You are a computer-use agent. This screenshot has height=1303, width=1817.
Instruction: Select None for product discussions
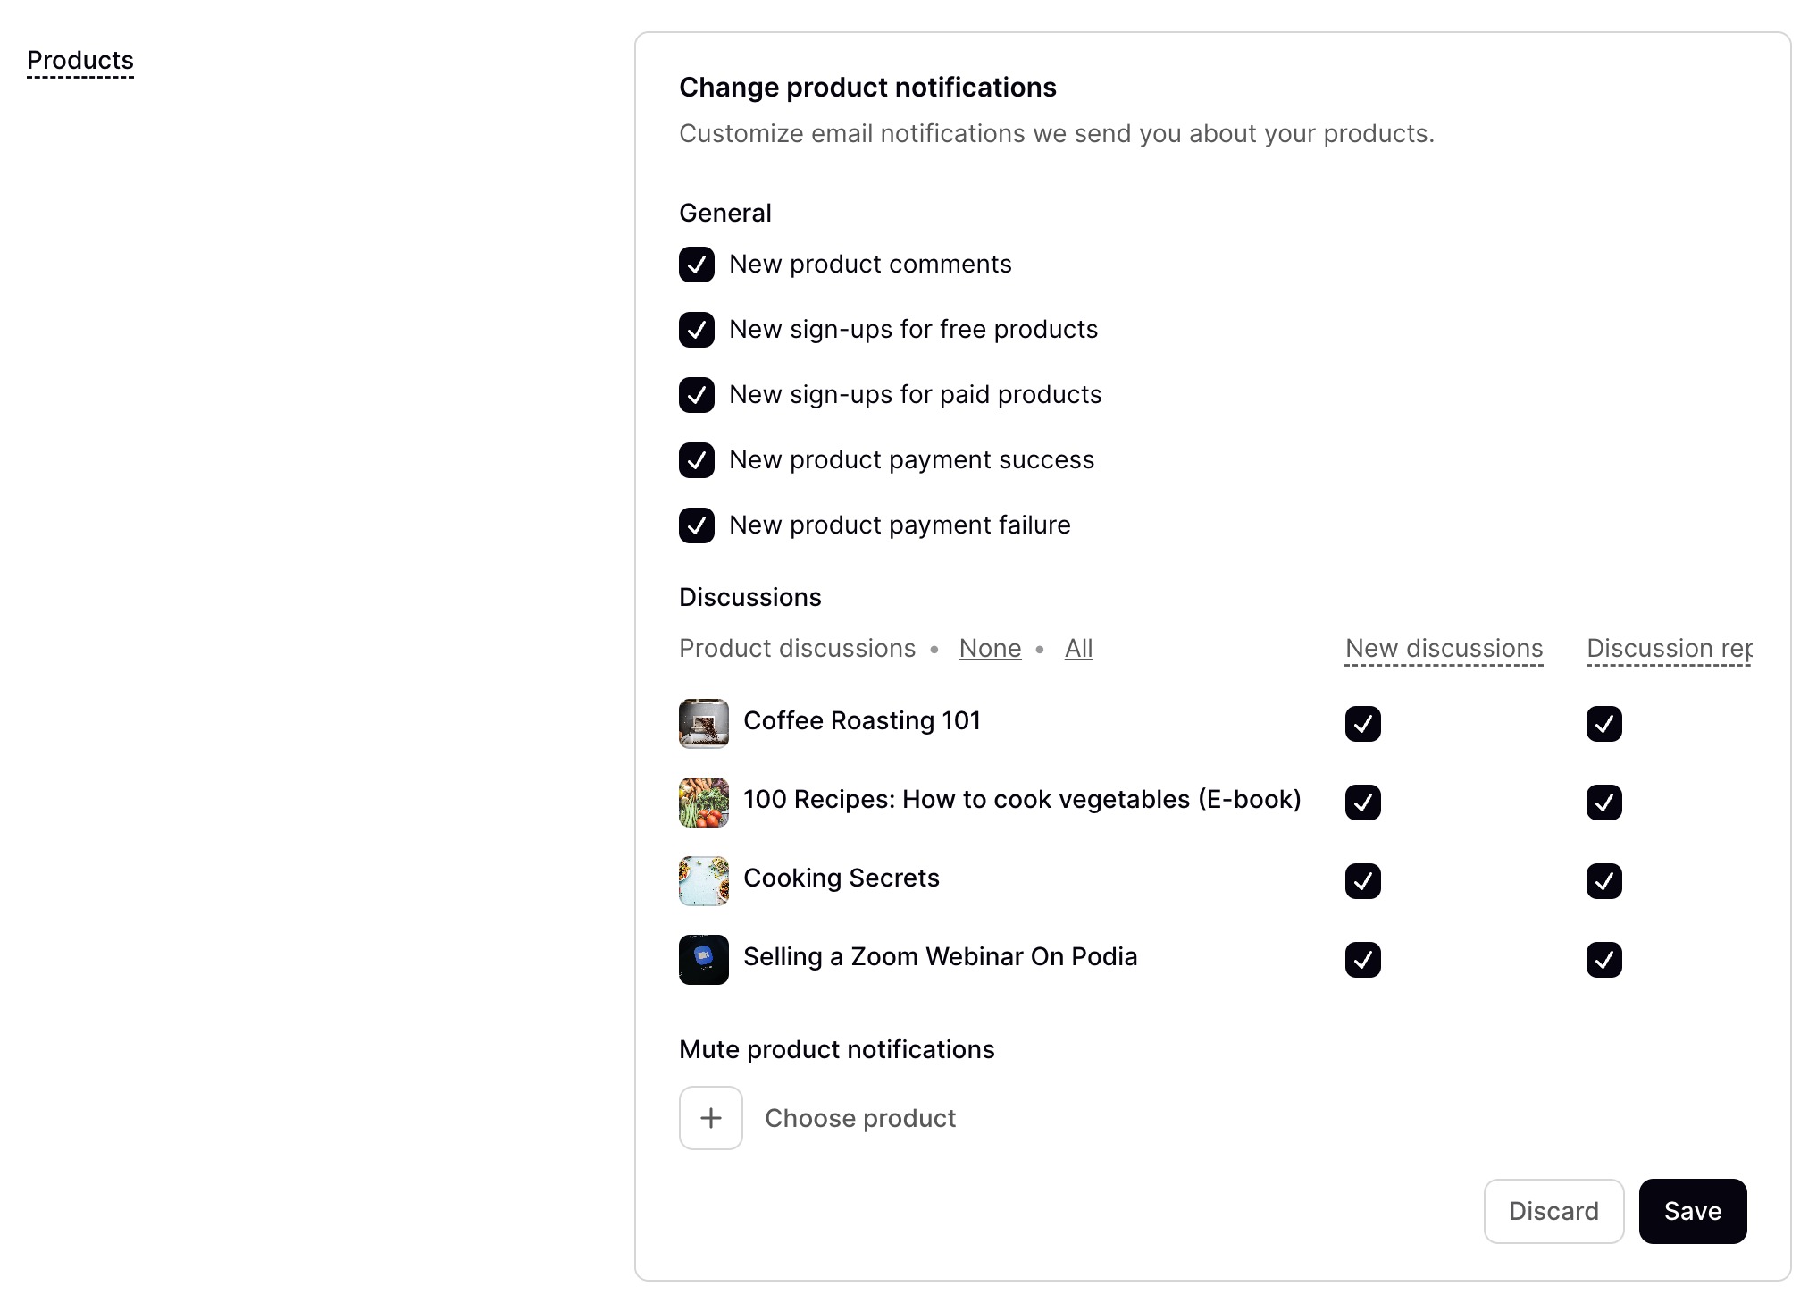point(990,648)
